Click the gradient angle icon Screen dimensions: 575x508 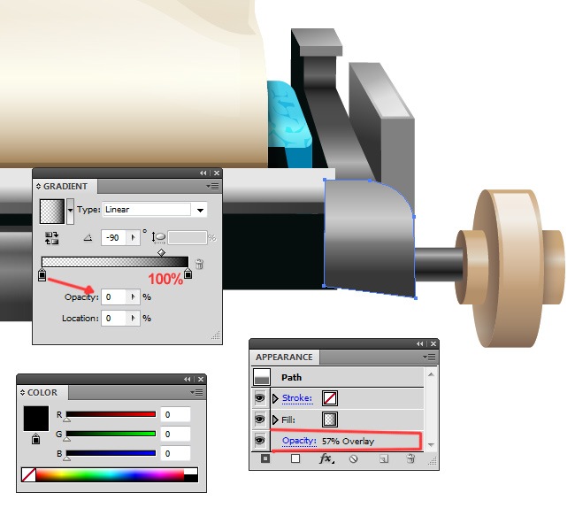pyautogui.click(x=88, y=238)
